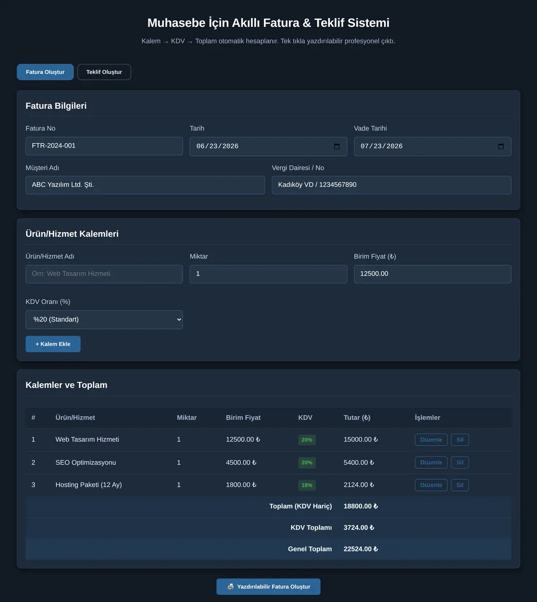Click the 2124.00 ₺ amount cell
Screen dimensions: 537x602
359,485
